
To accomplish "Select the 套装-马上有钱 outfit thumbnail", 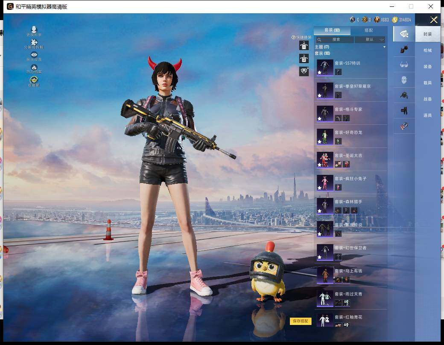I will pyautogui.click(x=325, y=275).
